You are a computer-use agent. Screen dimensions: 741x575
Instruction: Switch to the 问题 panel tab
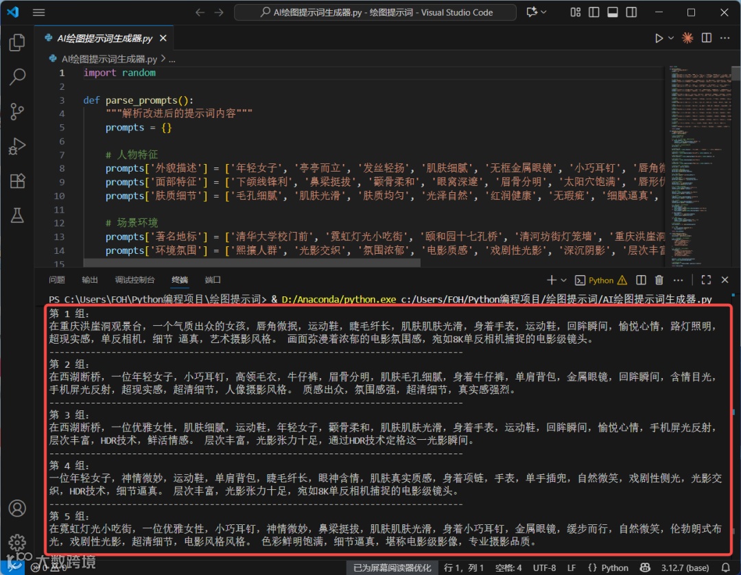(x=57, y=280)
